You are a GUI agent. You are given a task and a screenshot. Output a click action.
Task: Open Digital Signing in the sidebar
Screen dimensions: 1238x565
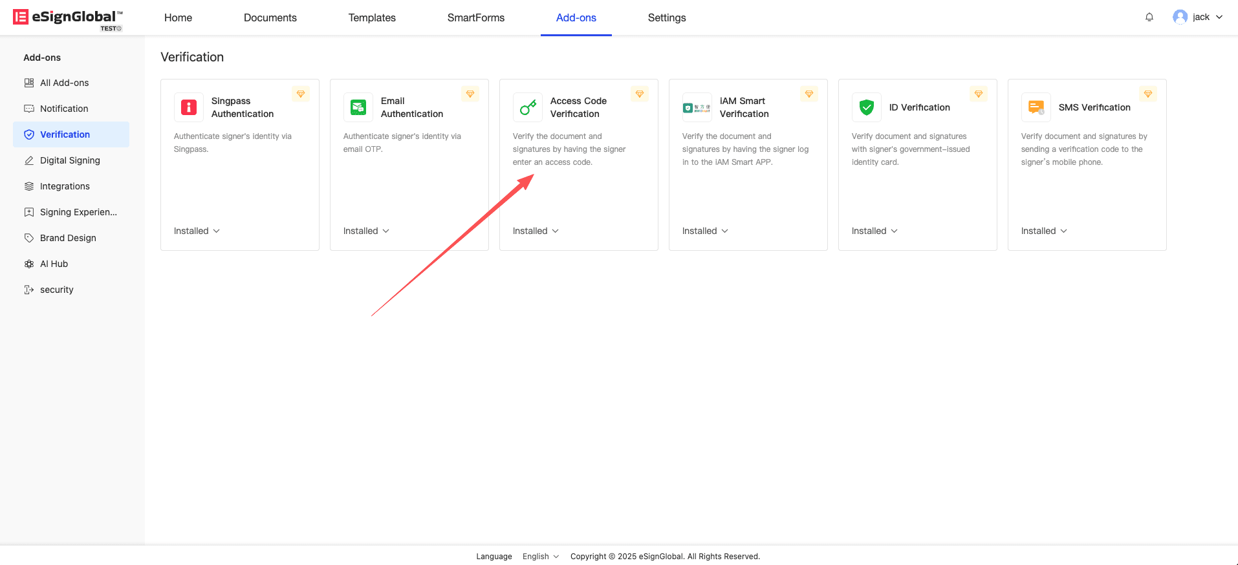pyautogui.click(x=70, y=160)
